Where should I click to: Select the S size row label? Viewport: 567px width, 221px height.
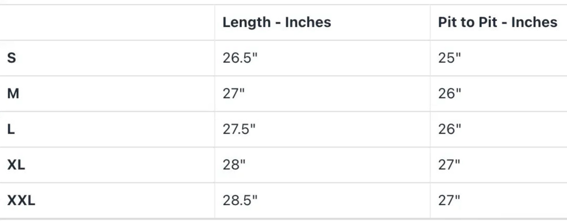[x=12, y=58]
